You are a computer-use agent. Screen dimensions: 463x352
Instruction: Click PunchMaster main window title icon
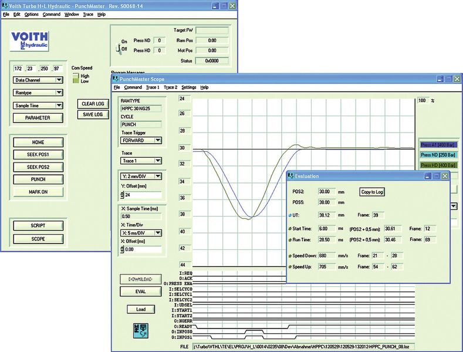[5, 6]
